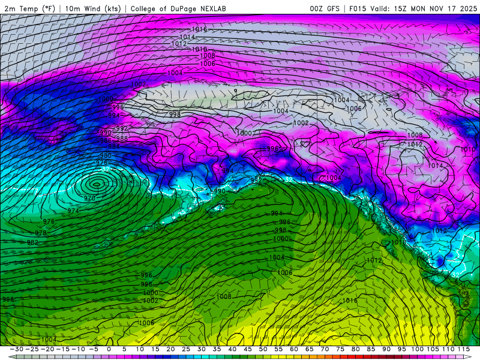The width and height of the screenshot is (480, 360).
Task: Click 80 on the temperature scale
Action: tap(355, 349)
